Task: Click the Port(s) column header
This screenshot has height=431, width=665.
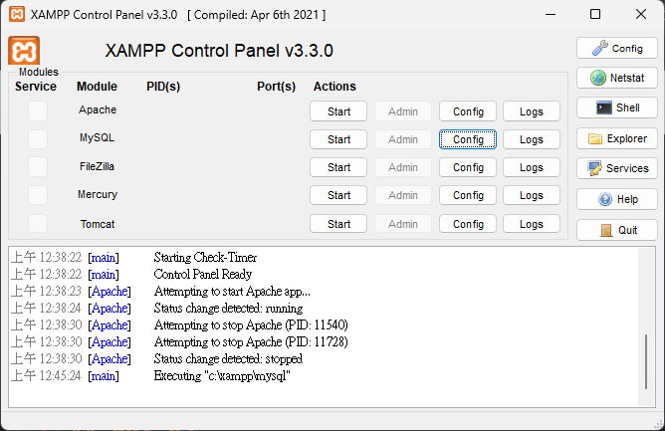Action: tap(276, 87)
